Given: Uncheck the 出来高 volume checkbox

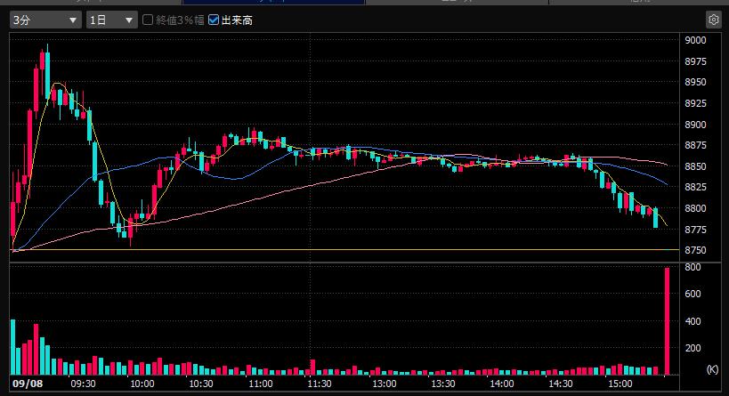Looking at the screenshot, I should (214, 20).
